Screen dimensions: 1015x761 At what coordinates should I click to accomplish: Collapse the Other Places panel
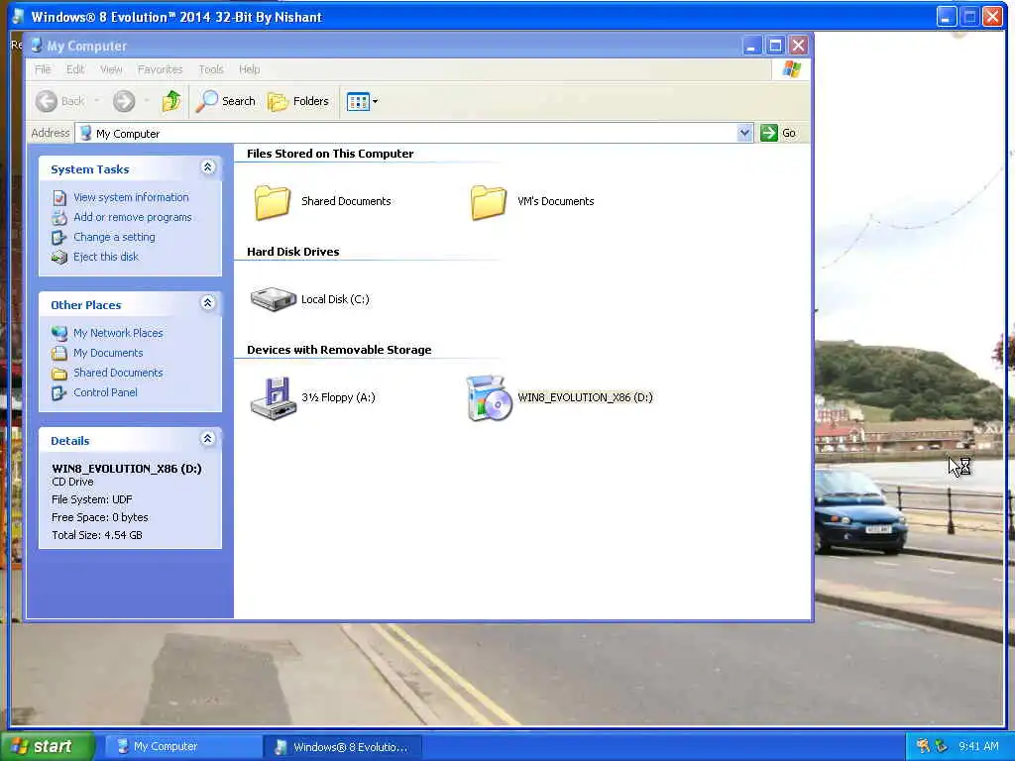point(208,303)
